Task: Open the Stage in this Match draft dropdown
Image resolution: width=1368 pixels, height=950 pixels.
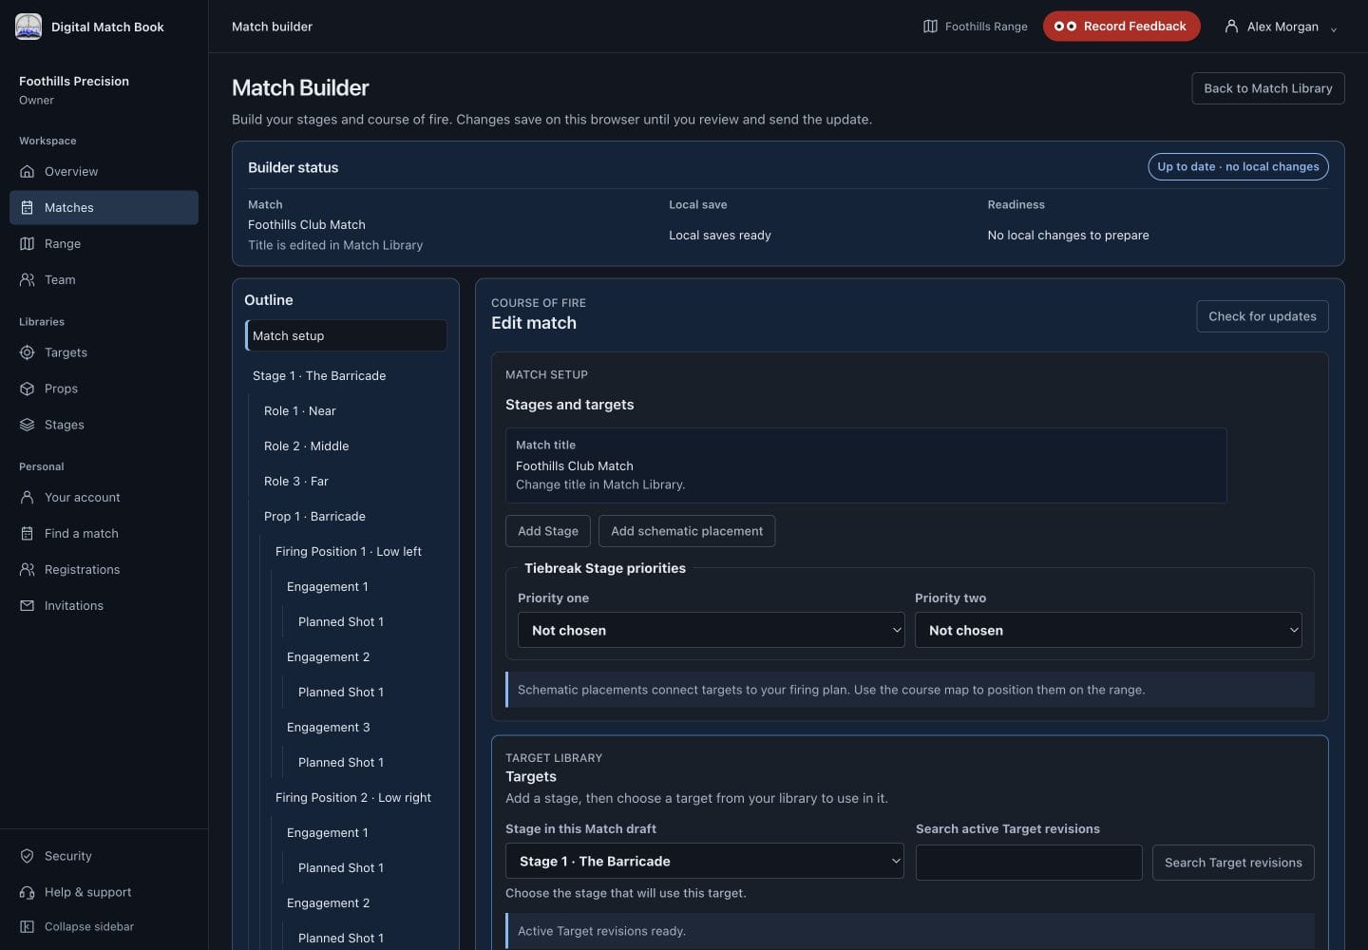Action: point(704,861)
